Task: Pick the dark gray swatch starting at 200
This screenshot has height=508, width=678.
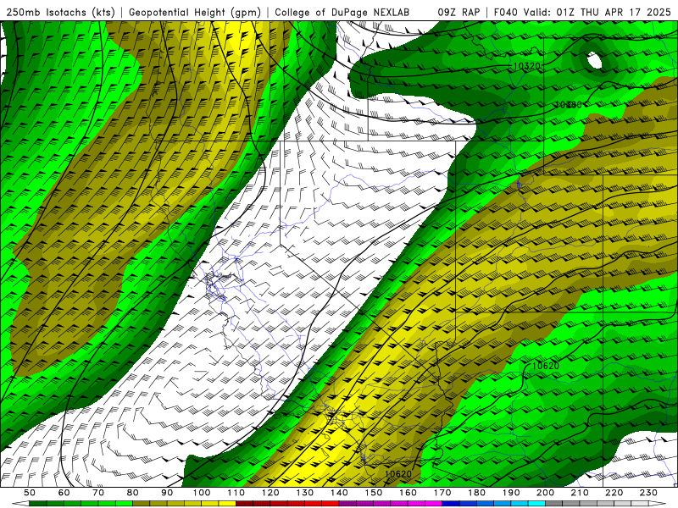Action: tap(554, 504)
